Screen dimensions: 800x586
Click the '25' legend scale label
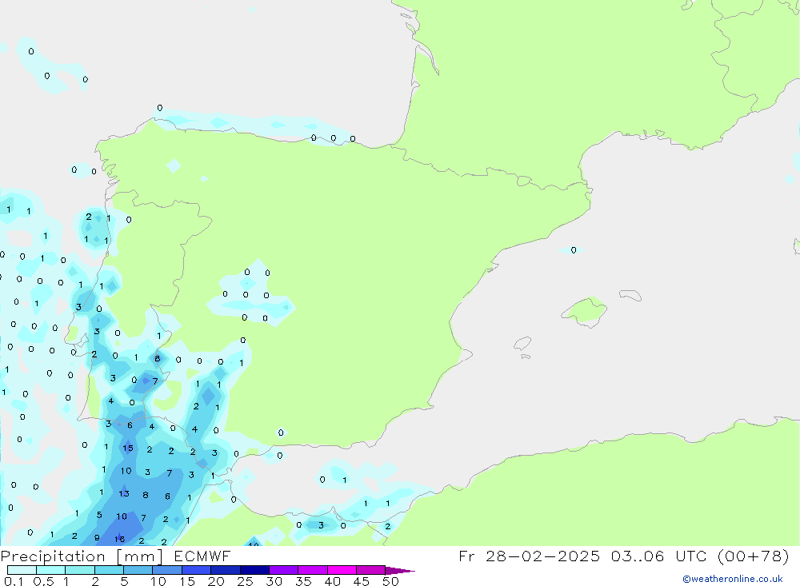click(245, 581)
